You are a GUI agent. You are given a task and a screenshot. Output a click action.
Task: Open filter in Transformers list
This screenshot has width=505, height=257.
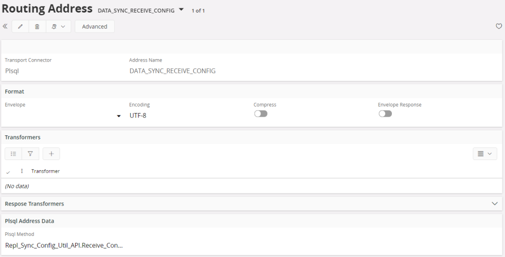pos(30,153)
